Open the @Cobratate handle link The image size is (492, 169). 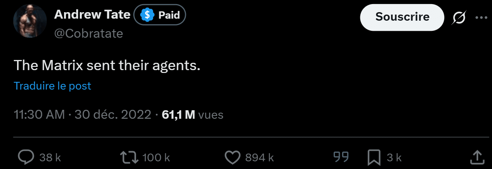tap(88, 34)
